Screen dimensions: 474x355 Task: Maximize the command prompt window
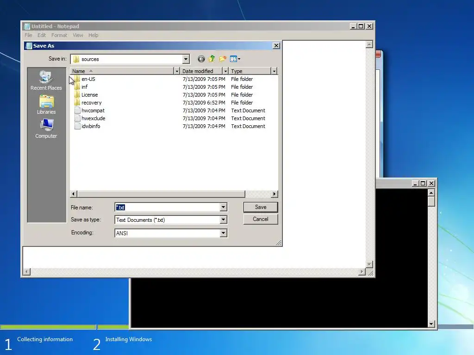(423, 183)
